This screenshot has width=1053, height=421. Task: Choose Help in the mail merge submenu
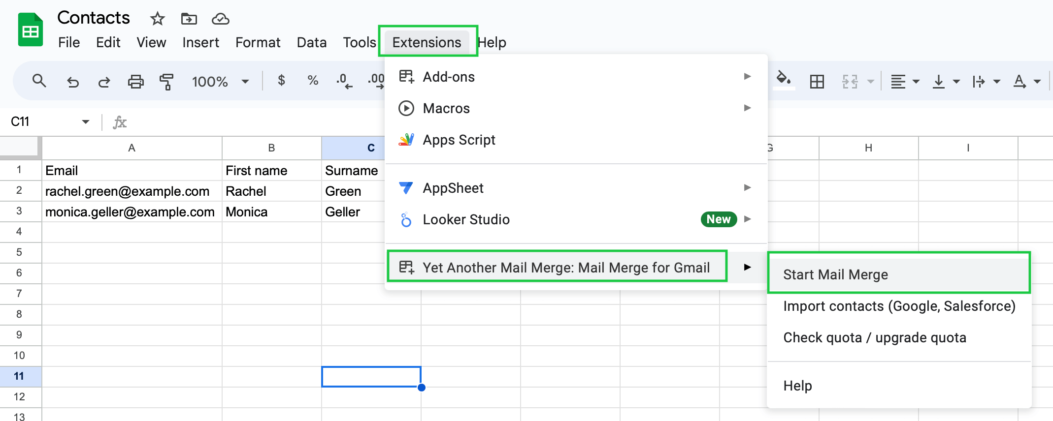(x=899, y=386)
